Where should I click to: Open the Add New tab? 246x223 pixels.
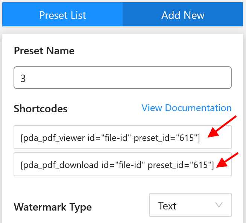click(x=183, y=14)
